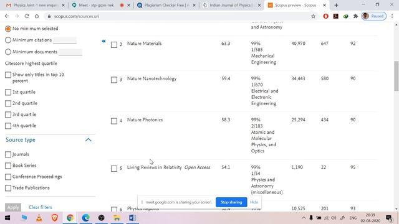The width and height of the screenshot is (399, 224).
Task: Open the Paused profile button
Action: point(373,16)
